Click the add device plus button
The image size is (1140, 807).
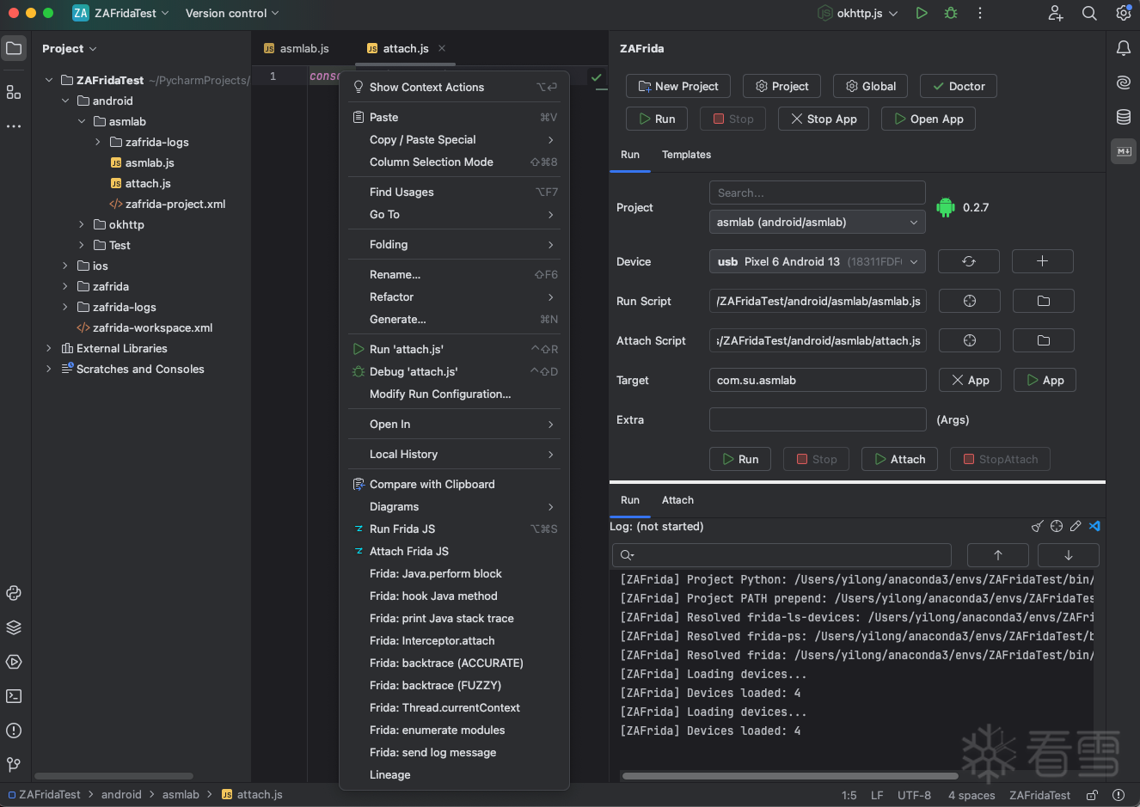(1042, 261)
